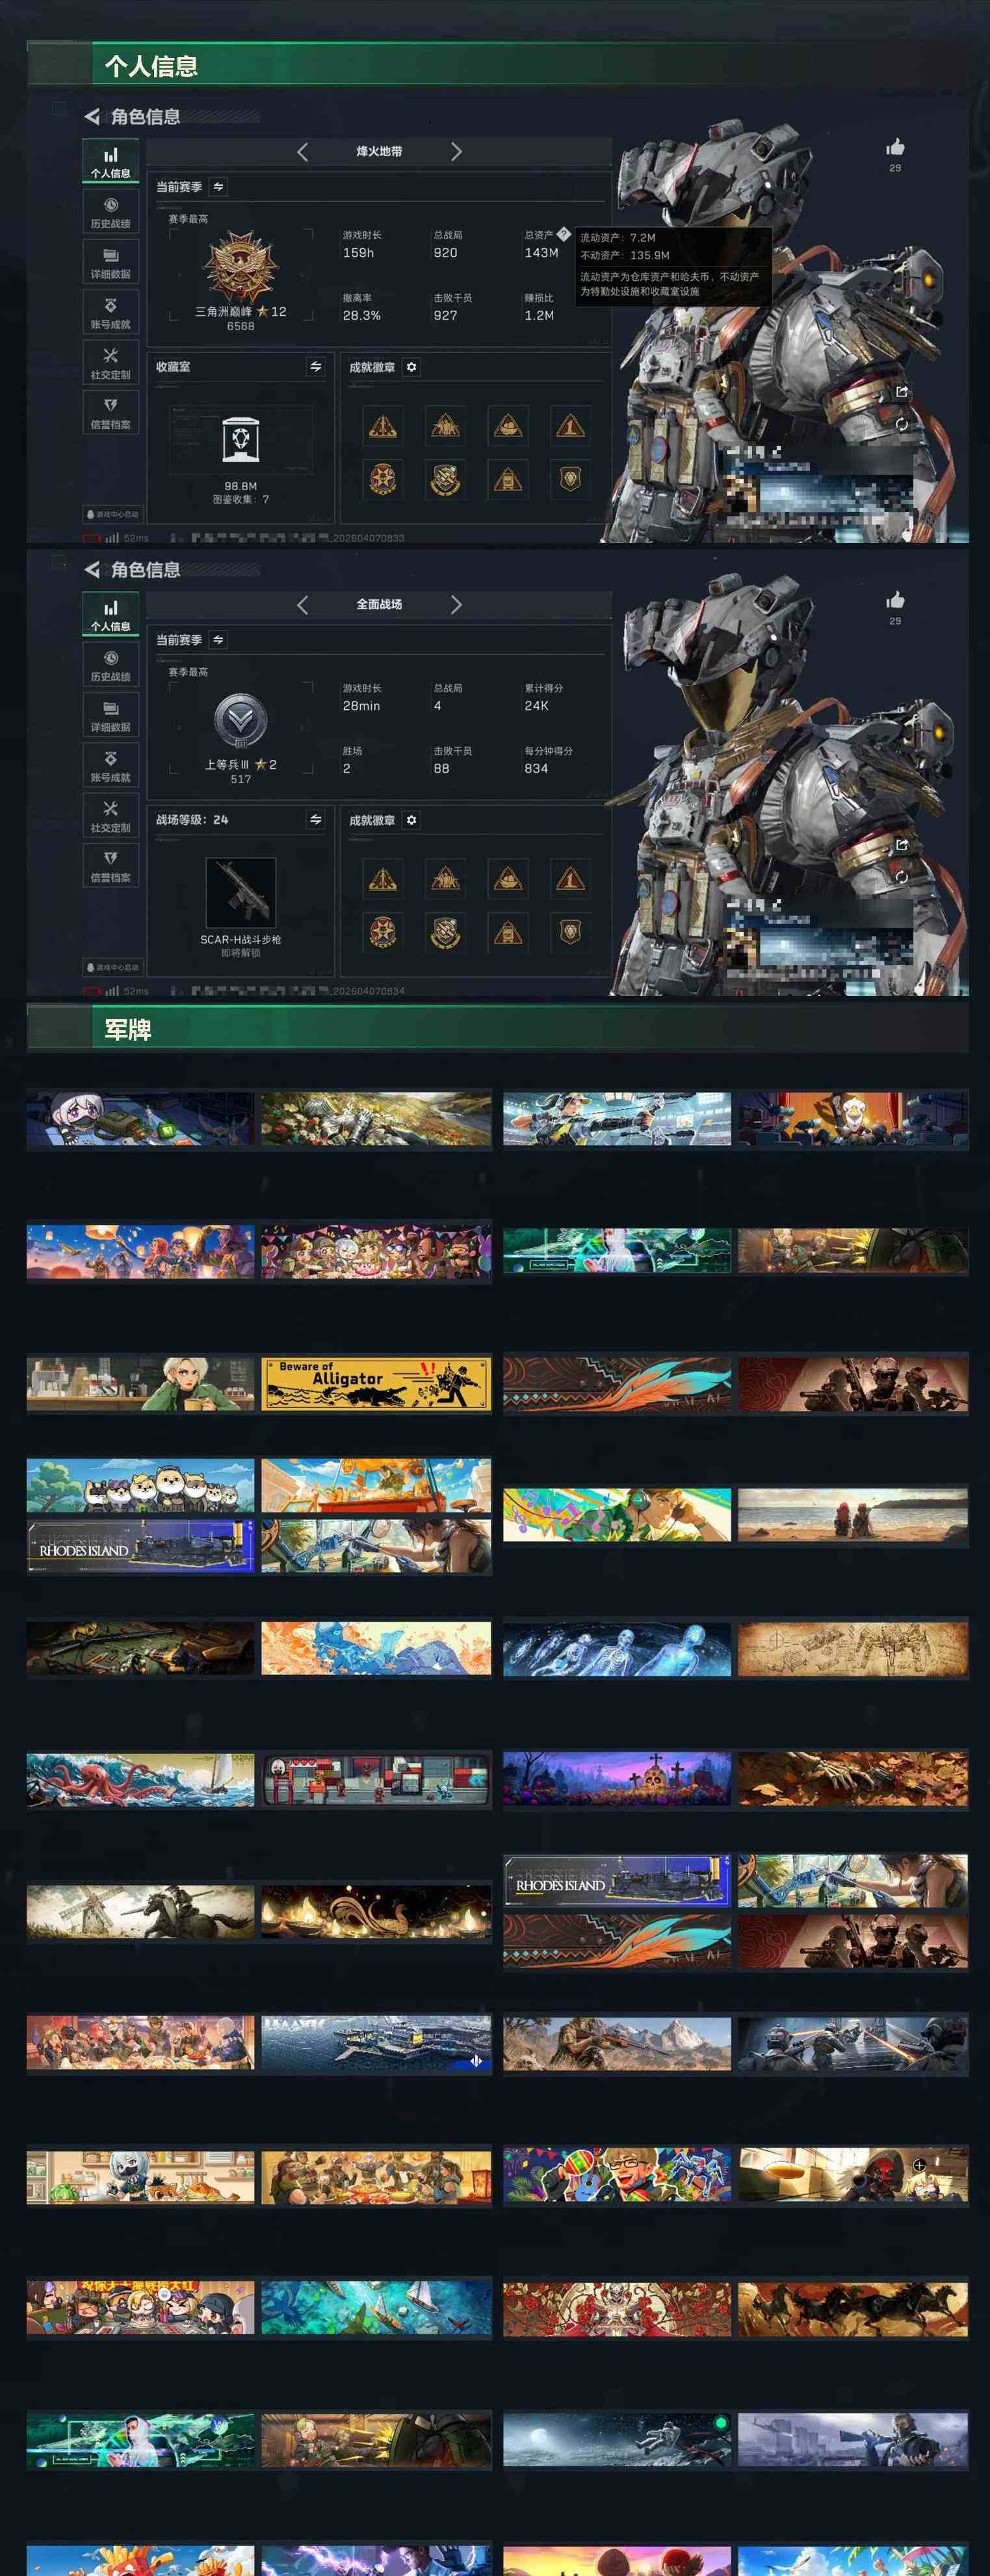Go to previous mode left of 烽火地带
This screenshot has width=990, height=2576.
pyautogui.click(x=302, y=152)
